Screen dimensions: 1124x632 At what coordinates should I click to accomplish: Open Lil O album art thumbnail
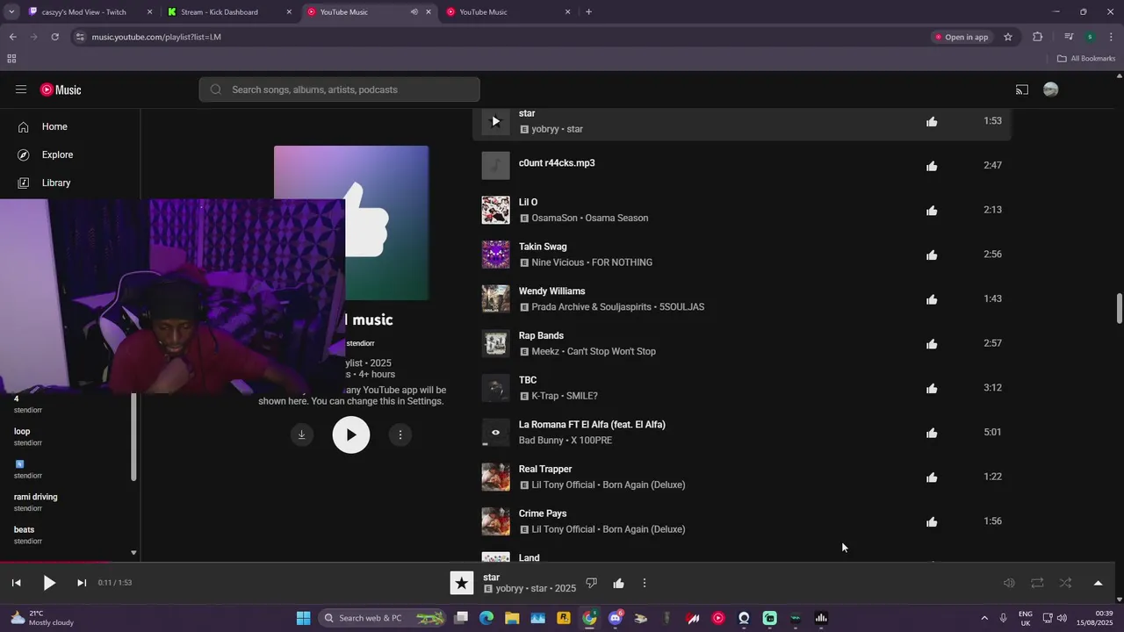pos(495,210)
